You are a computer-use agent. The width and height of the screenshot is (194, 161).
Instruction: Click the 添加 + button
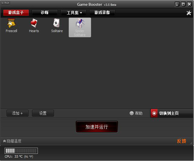[17, 113]
